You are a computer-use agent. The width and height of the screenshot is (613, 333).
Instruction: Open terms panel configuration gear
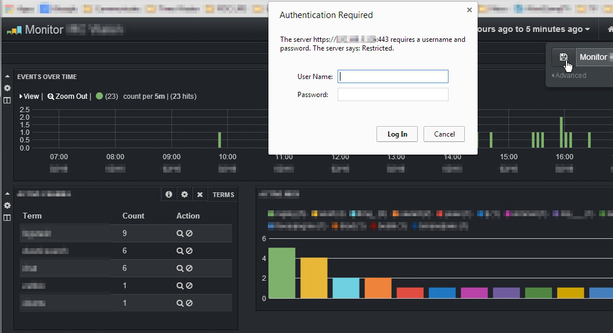(185, 194)
